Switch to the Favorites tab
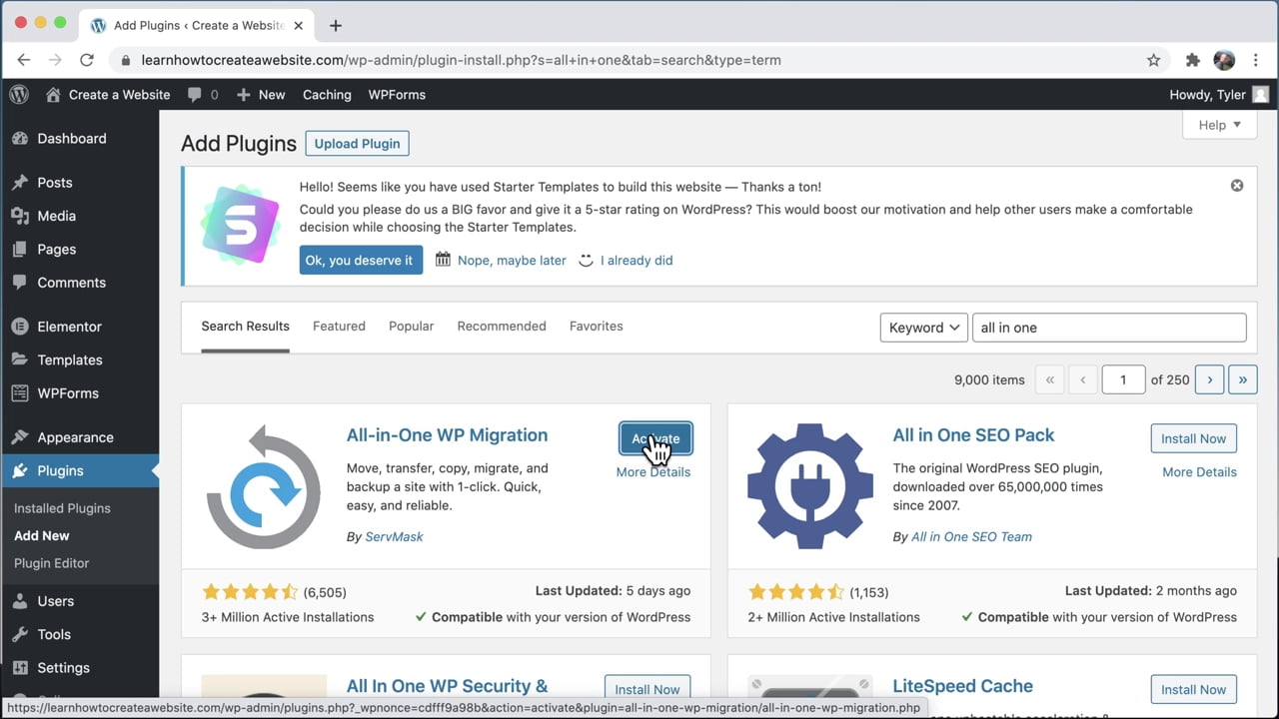Viewport: 1279px width, 719px height. 596,327
